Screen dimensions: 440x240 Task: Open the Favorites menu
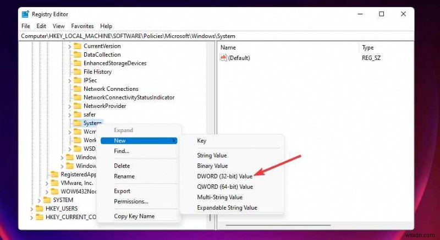coord(82,26)
